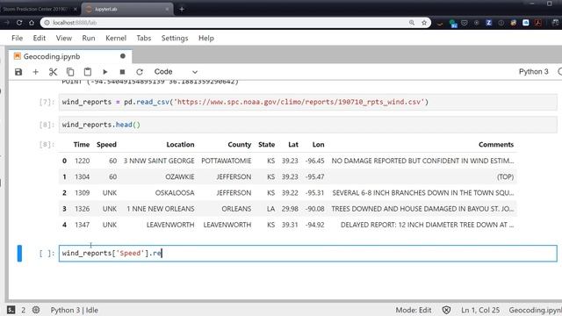562x316 pixels.
Task: Select the cell containing pd.read_csv wind reports
Action: point(308,102)
